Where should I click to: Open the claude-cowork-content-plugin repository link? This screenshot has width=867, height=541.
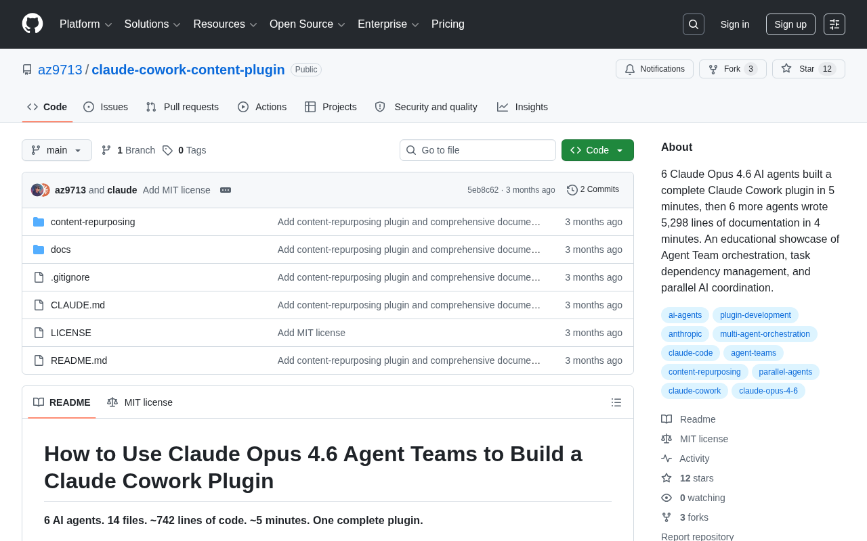[188, 70]
